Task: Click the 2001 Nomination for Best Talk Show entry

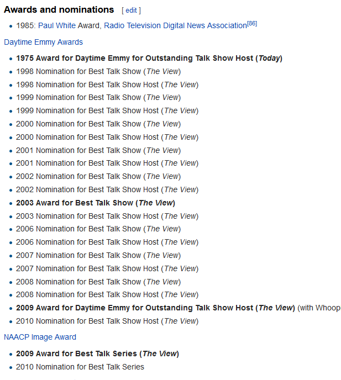Action: [98, 150]
